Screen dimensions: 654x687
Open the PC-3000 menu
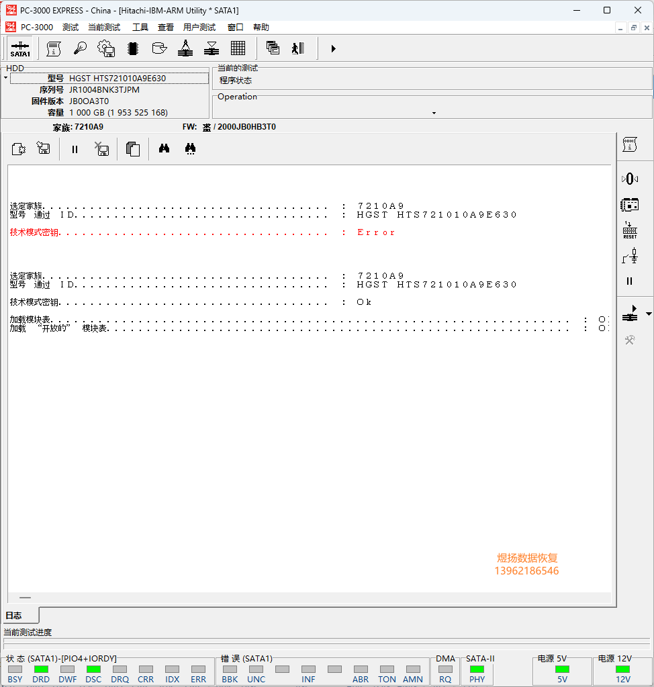pyautogui.click(x=37, y=27)
